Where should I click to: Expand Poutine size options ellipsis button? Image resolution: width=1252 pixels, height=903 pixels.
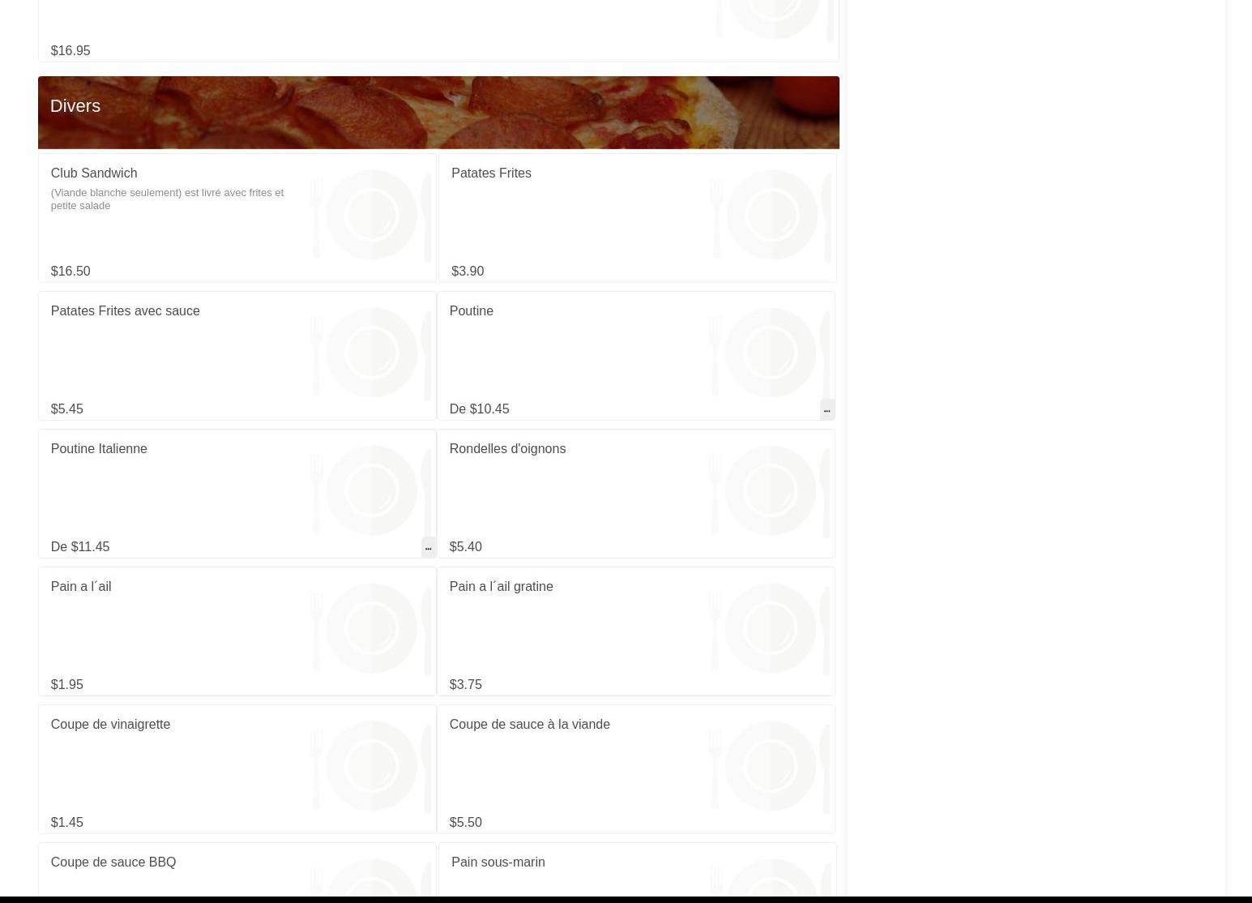(827, 409)
